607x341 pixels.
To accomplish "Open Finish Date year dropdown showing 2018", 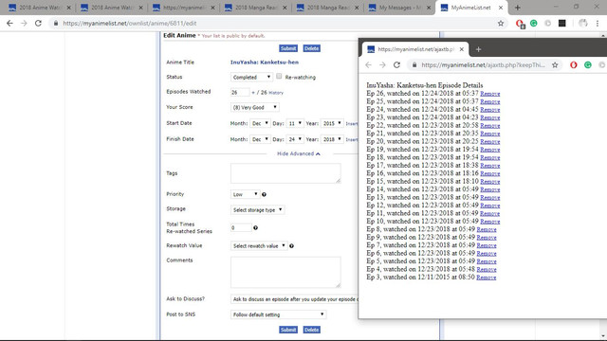I will click(332, 139).
